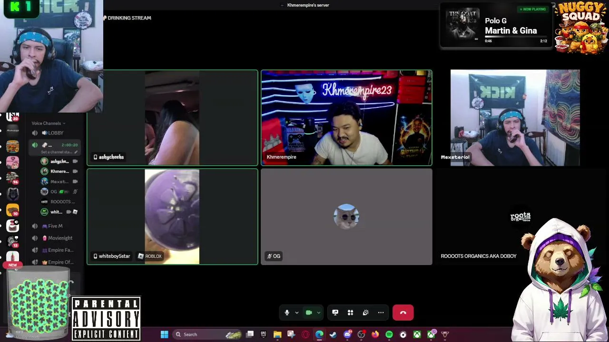Open the server with the 20 badge

click(12, 118)
